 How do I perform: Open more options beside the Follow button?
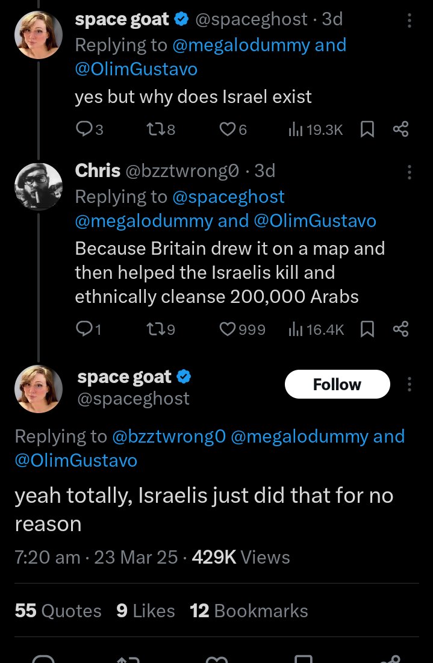tap(409, 384)
